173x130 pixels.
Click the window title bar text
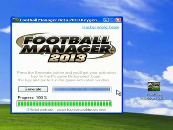tap(58, 20)
